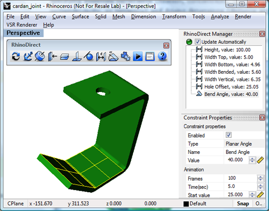Click the coaxial cylinder constraint icon
The width and height of the screenshot is (269, 211).
coord(40,57)
